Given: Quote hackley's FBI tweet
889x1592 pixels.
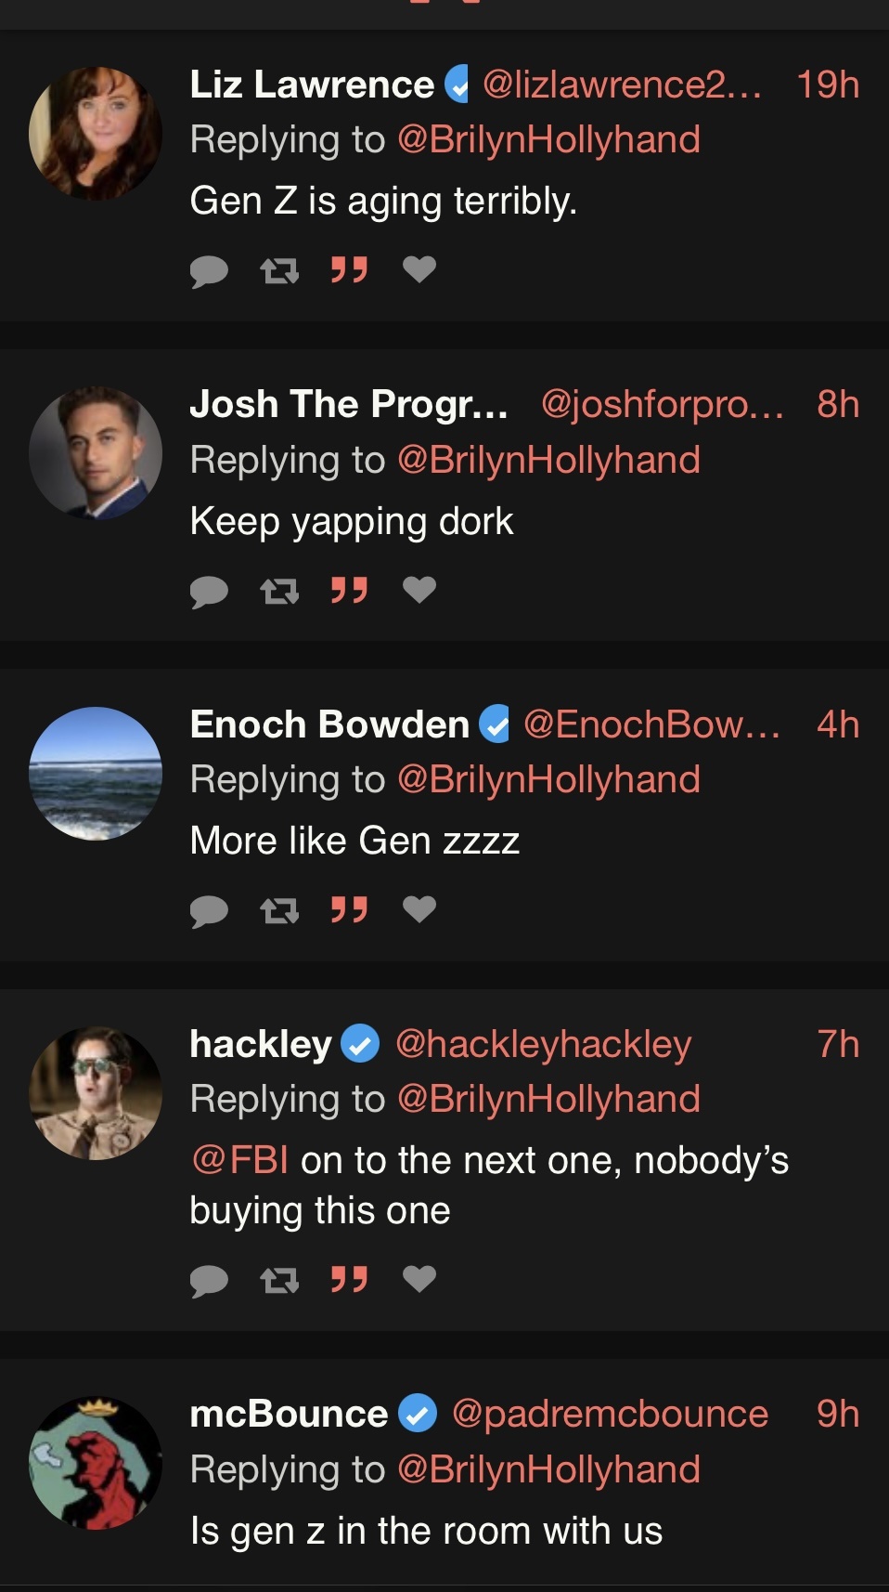Looking at the screenshot, I should coord(349,1280).
